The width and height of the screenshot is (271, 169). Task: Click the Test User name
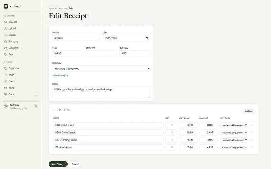(x=14, y=105)
